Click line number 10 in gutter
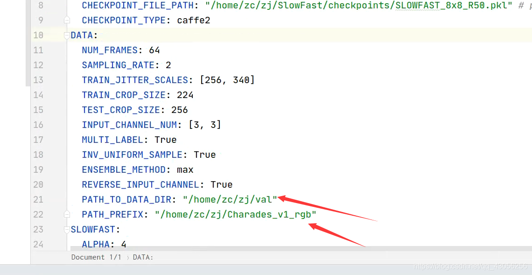 pyautogui.click(x=38, y=35)
